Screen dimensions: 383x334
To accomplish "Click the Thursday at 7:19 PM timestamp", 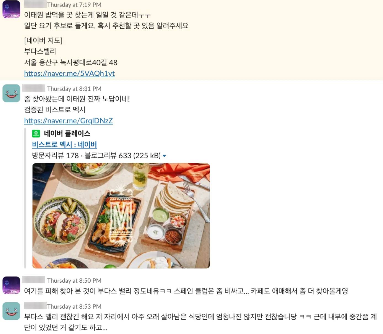I will click(74, 5).
